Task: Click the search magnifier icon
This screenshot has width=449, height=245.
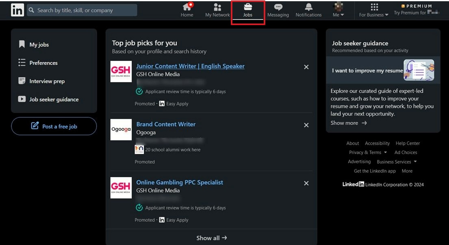Action: [32, 10]
